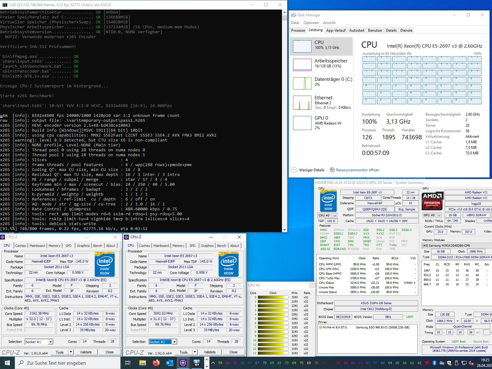Open Ressourcenmonitor öffnen link
The width and height of the screenshot is (492, 369).
(x=358, y=170)
